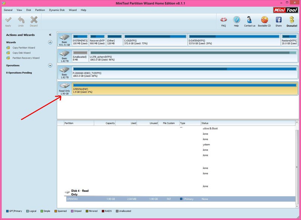Click the Spanned legend color box
301x220 pixels.
[56, 211]
